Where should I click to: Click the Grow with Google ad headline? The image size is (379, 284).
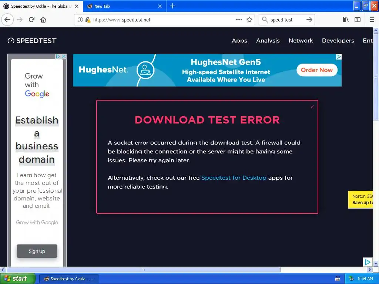pyautogui.click(x=37, y=140)
